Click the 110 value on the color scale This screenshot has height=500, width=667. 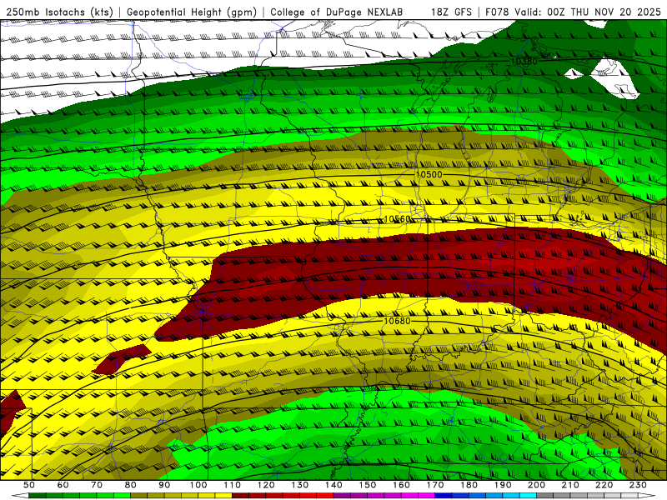coord(233,485)
